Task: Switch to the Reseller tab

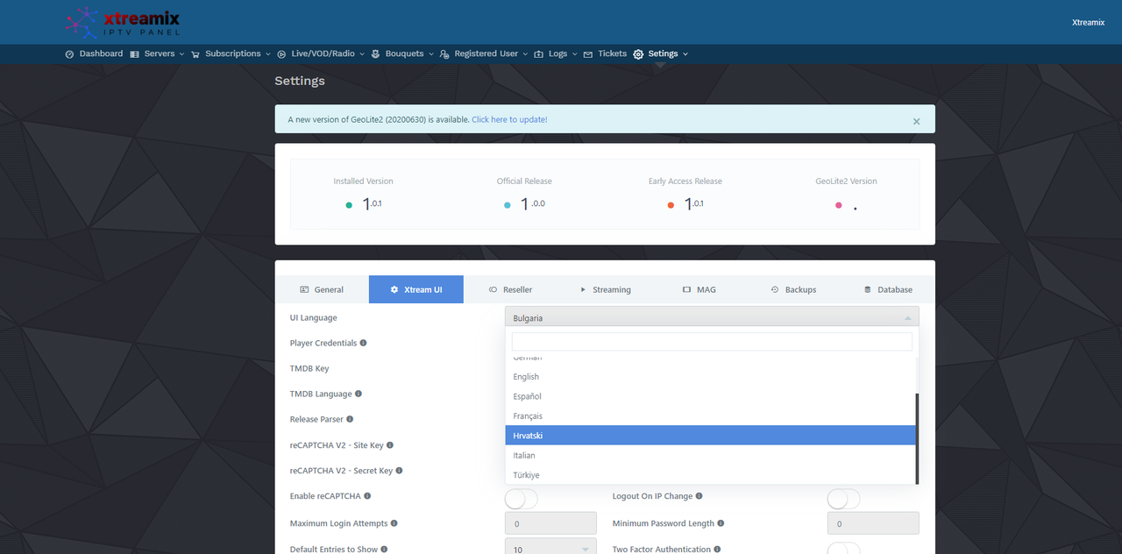Action: click(x=510, y=289)
